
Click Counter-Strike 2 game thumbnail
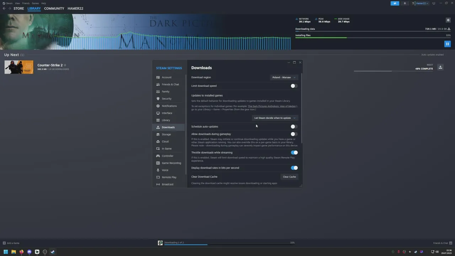19,67
